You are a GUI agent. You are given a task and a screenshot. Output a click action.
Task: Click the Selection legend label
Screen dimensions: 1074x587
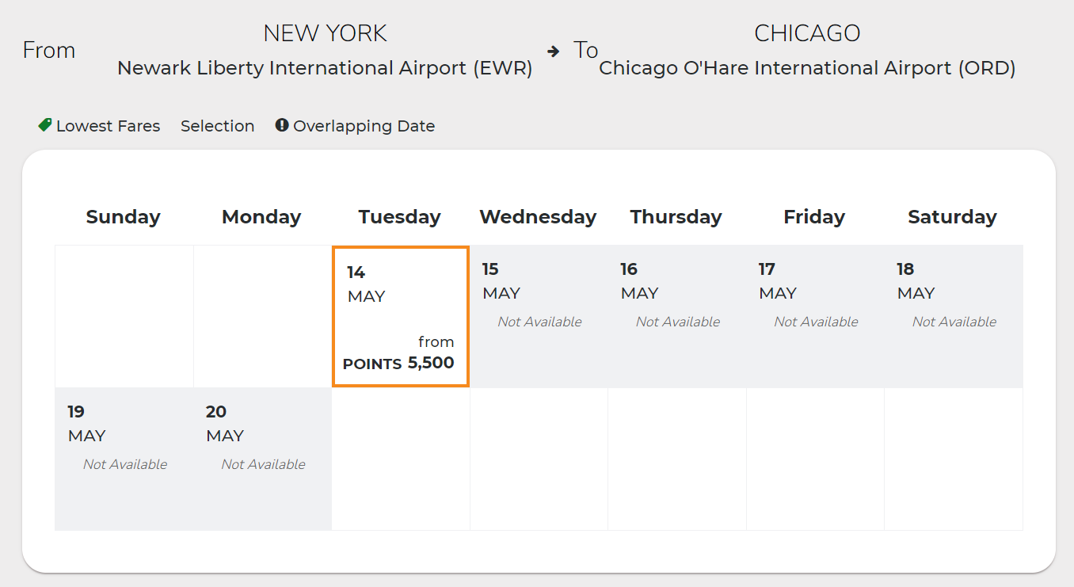217,126
